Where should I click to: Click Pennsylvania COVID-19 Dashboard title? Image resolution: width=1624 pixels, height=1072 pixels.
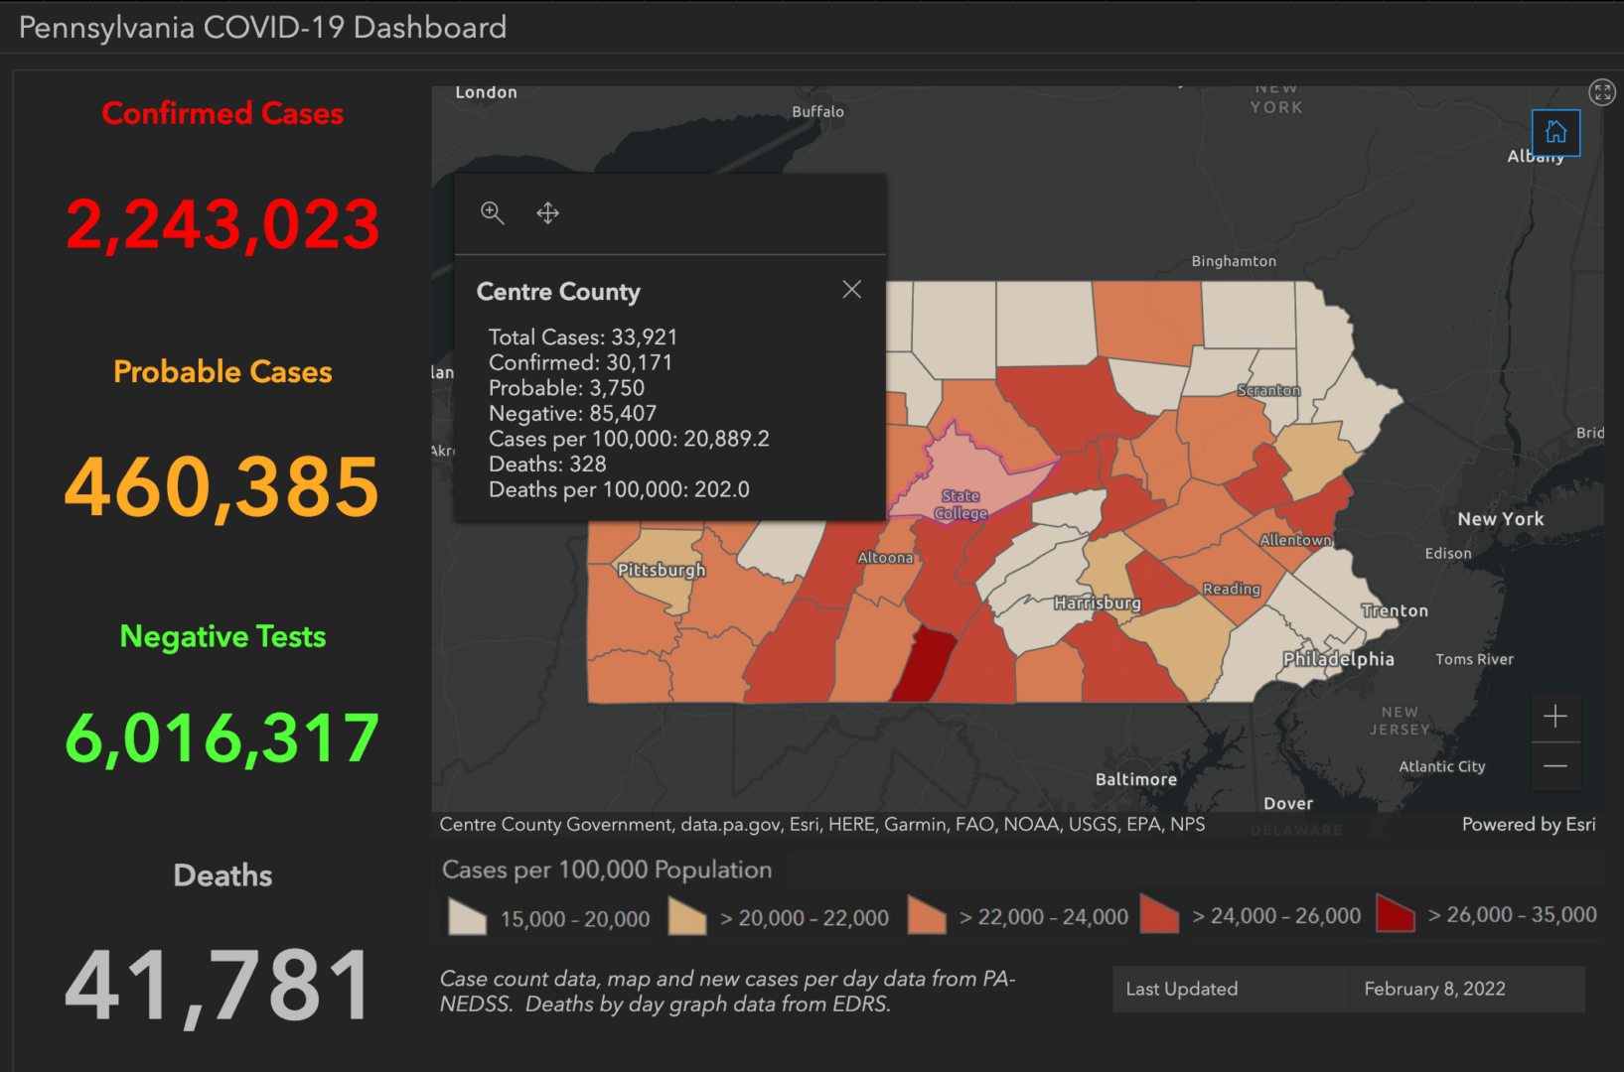[x=262, y=27]
